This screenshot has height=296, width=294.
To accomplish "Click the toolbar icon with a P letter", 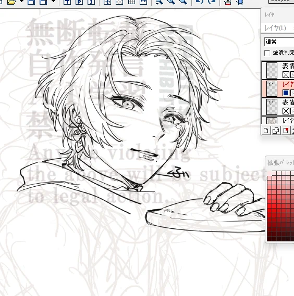I will 79,2.
